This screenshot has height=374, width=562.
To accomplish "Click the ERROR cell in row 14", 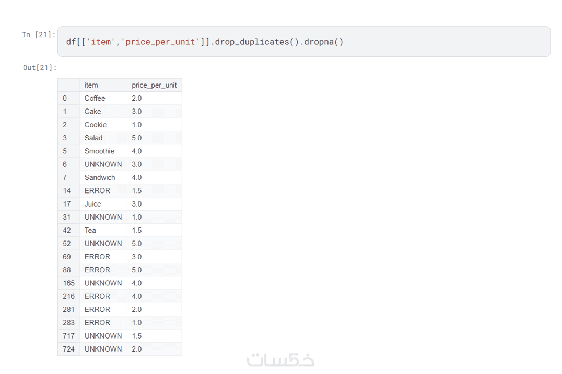I will coord(97,190).
